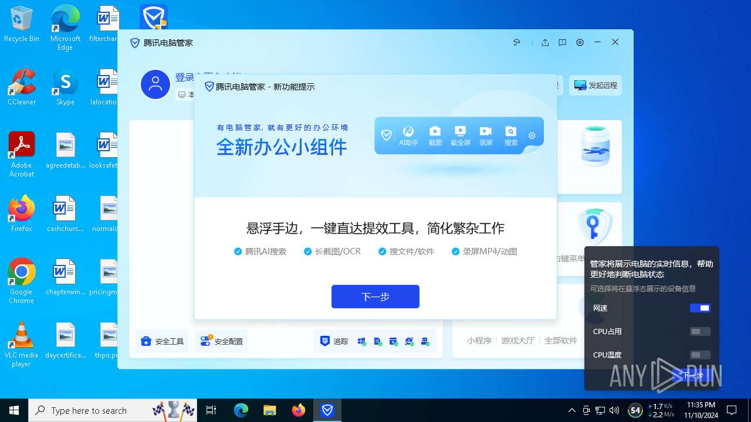The height and width of the screenshot is (422, 751).
Task: Click the volume speaker tray icon
Action: point(614,410)
